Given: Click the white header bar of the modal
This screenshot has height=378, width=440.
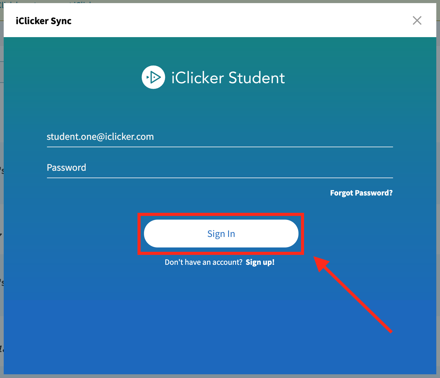Looking at the screenshot, I should (x=216, y=20).
